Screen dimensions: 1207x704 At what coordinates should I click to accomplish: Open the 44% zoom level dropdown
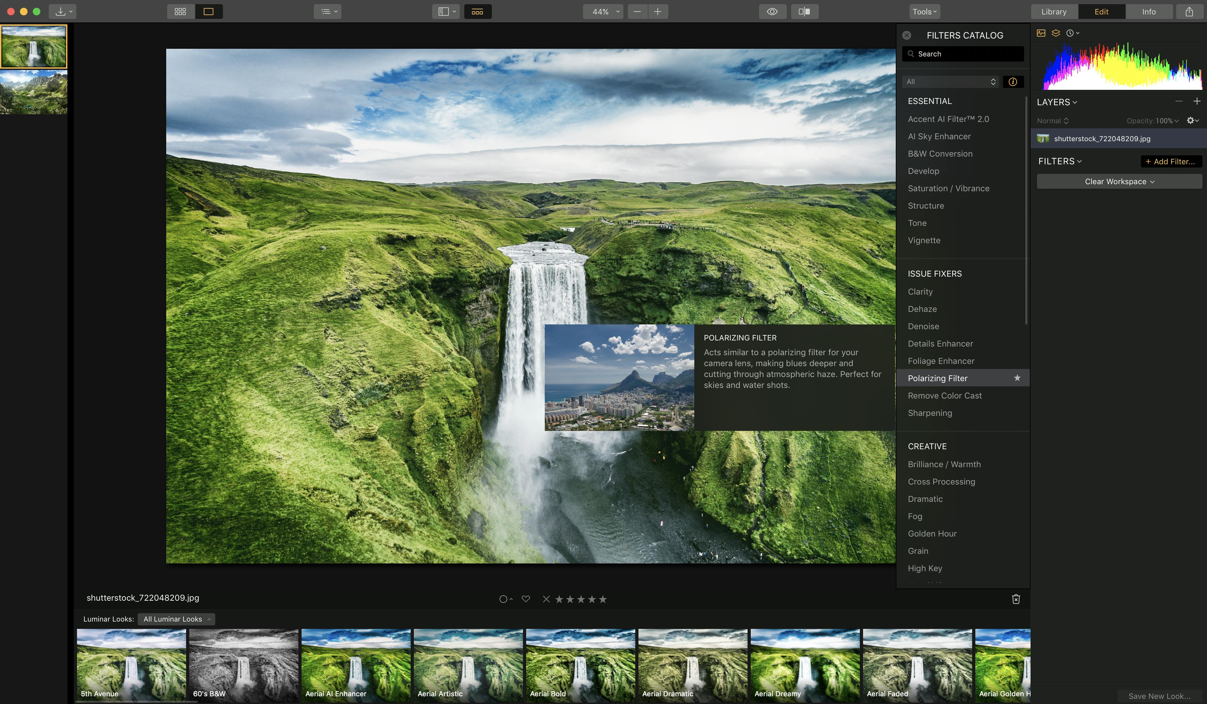point(603,12)
